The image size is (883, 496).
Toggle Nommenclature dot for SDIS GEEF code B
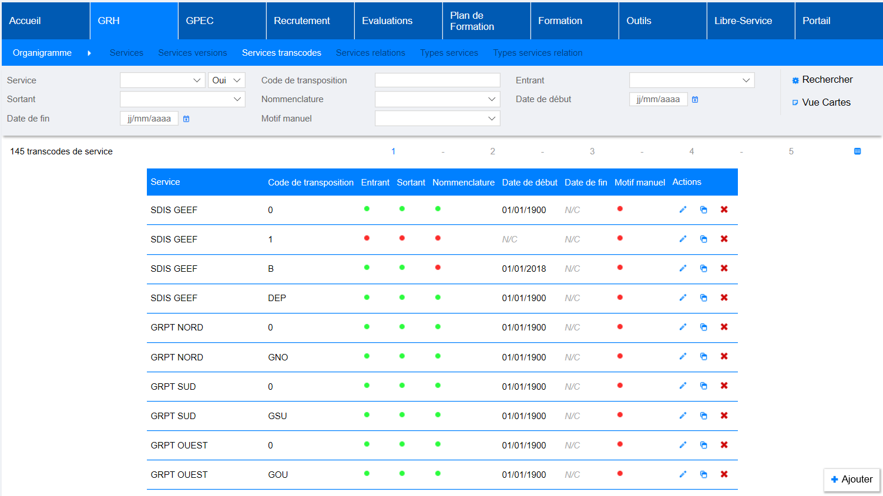pos(438,268)
